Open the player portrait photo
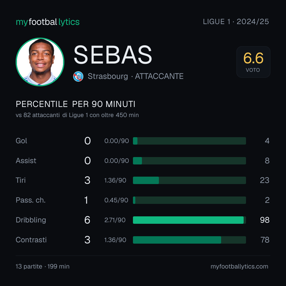Viewport: 286px width, 286px height. 40,62
